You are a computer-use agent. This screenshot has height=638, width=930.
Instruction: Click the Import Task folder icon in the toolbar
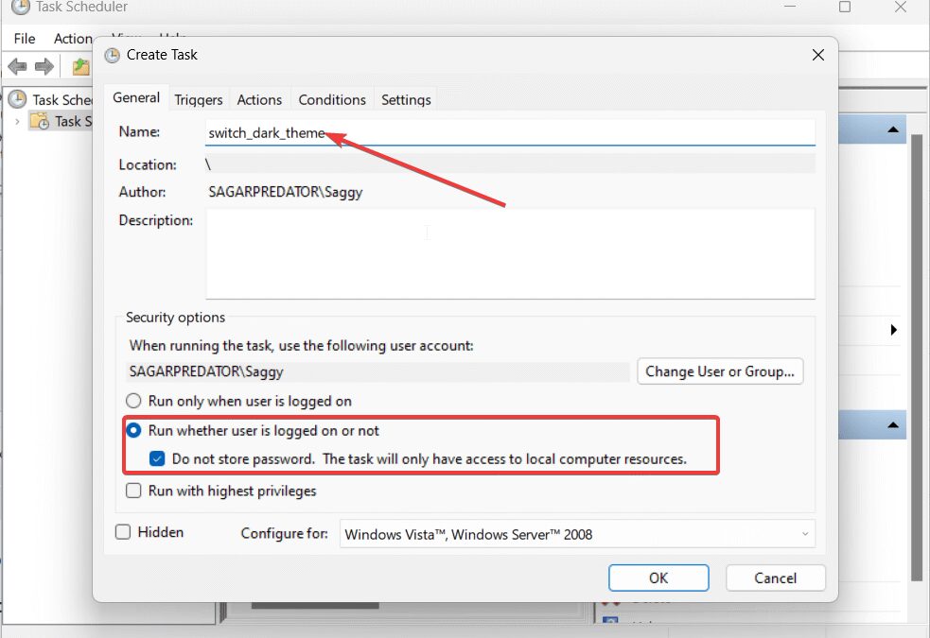(x=80, y=66)
